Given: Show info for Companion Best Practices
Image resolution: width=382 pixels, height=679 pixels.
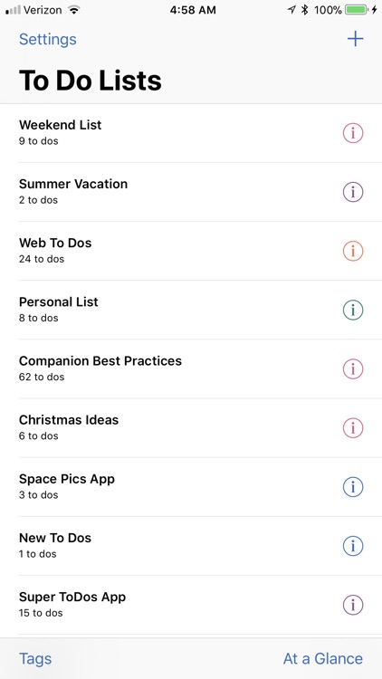Looking at the screenshot, I should [x=353, y=369].
